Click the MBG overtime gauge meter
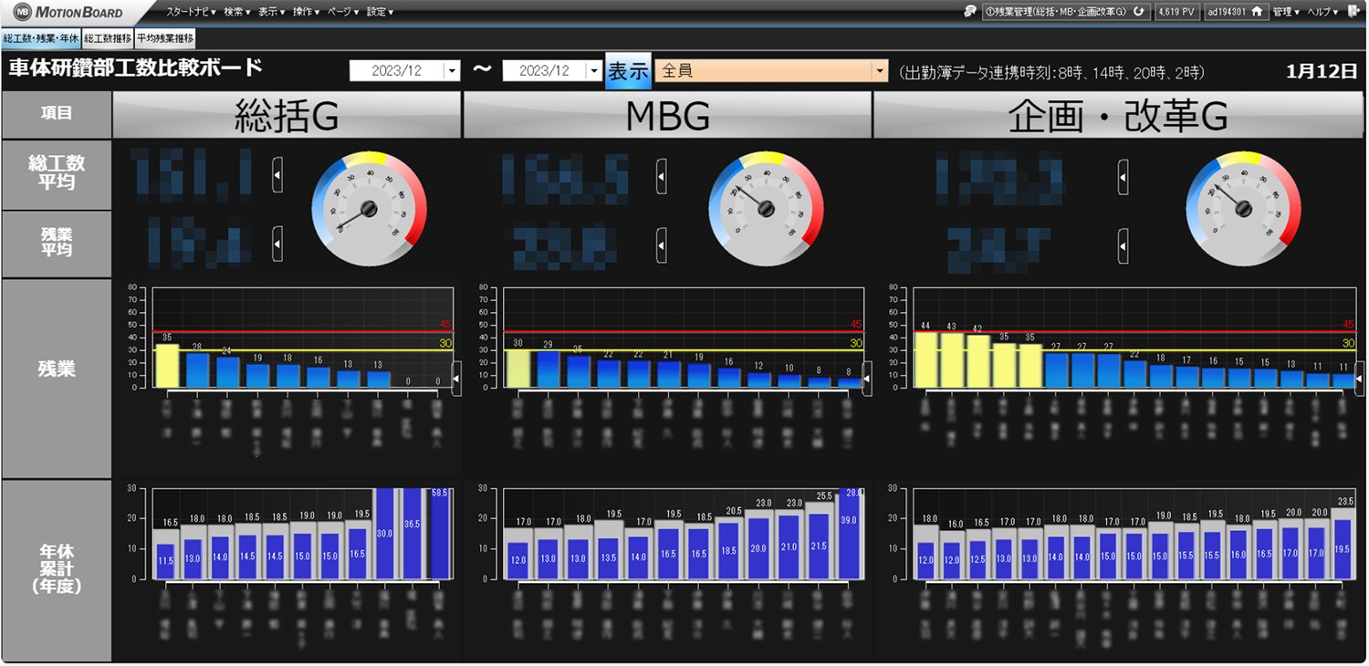Viewport: 1369px width, 666px height. 767,210
